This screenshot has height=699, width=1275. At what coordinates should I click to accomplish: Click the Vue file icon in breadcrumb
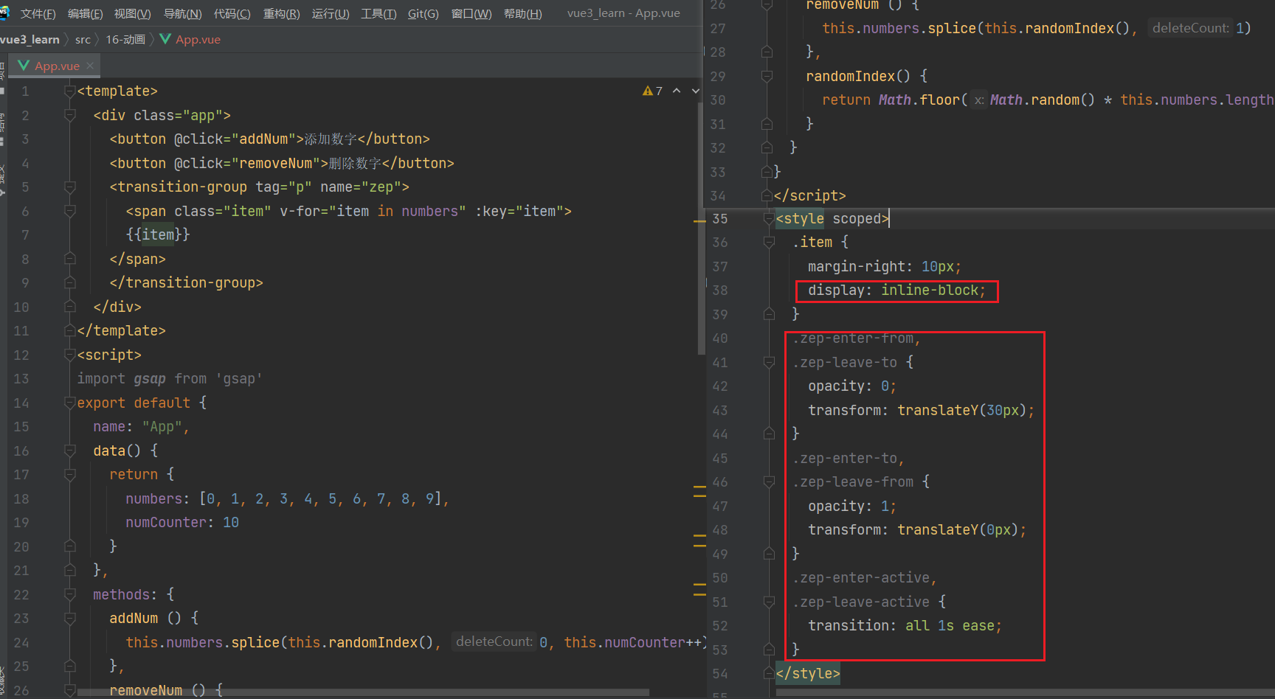[x=165, y=39]
